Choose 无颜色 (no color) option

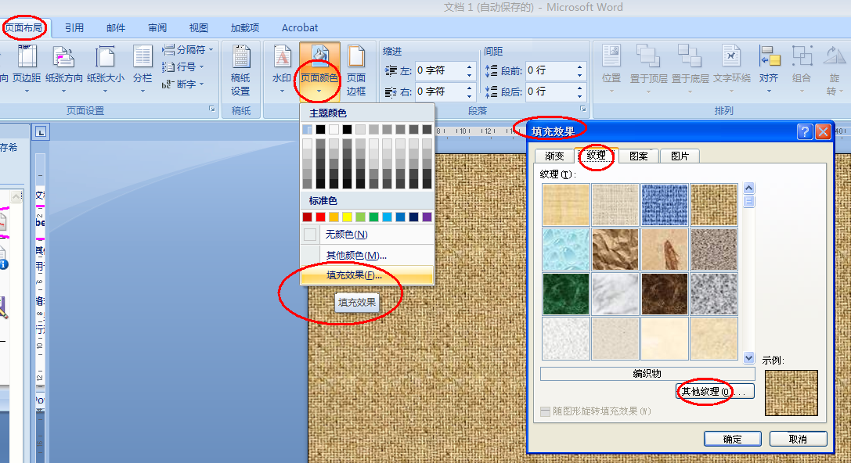pyautogui.click(x=367, y=234)
